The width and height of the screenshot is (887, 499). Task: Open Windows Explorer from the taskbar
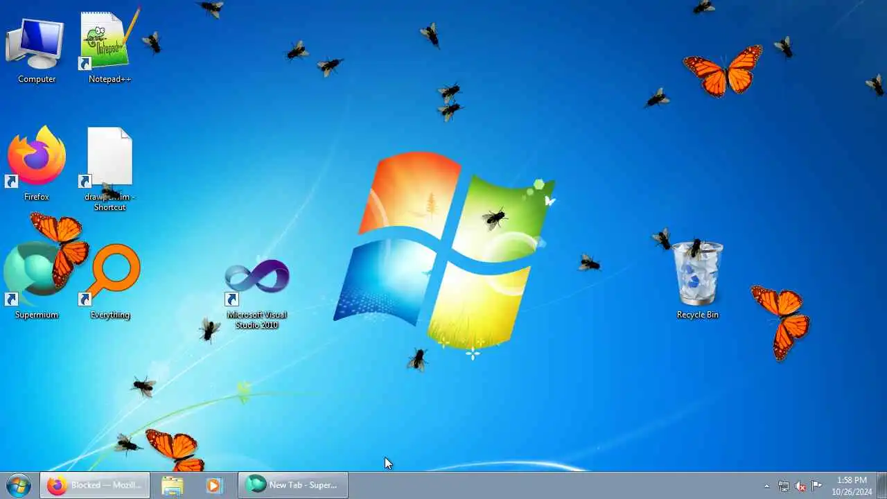(173, 485)
